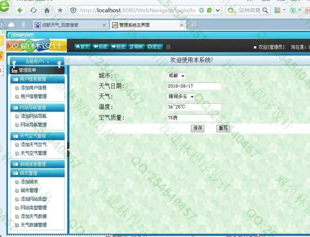Click the 温度 input field
This screenshot has height=237, width=310.
(x=194, y=107)
